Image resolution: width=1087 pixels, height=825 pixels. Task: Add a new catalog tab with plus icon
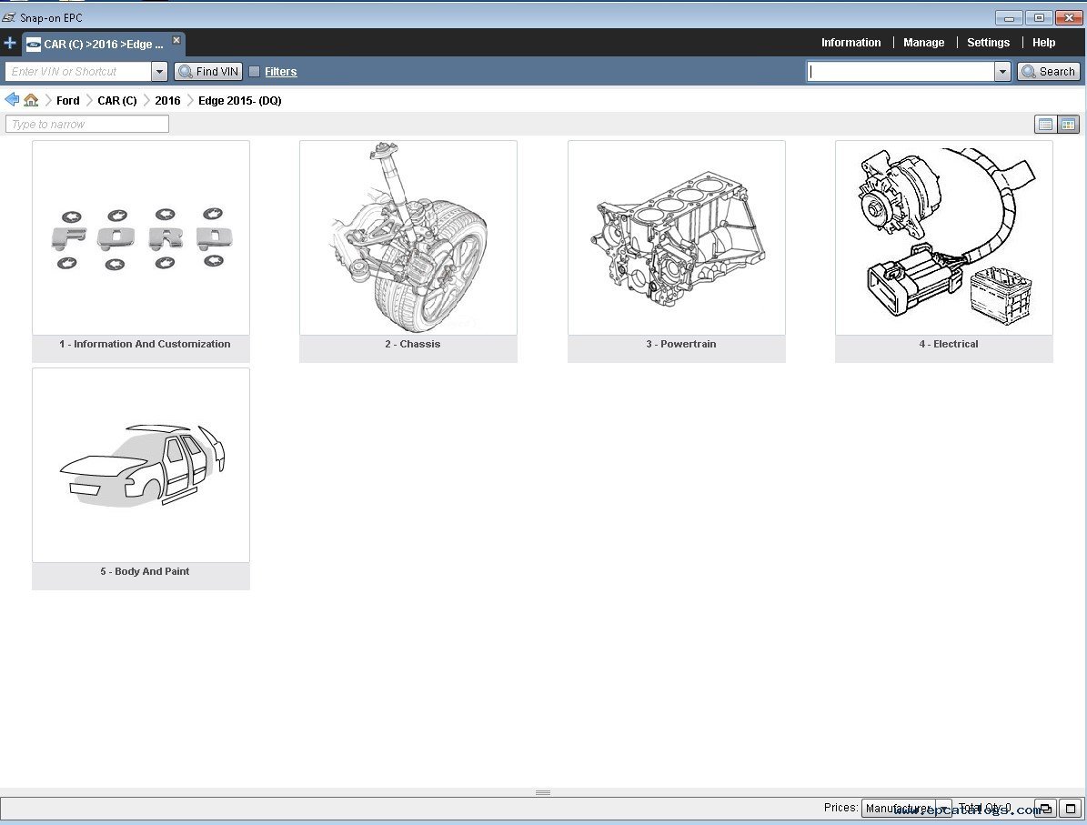(10, 43)
